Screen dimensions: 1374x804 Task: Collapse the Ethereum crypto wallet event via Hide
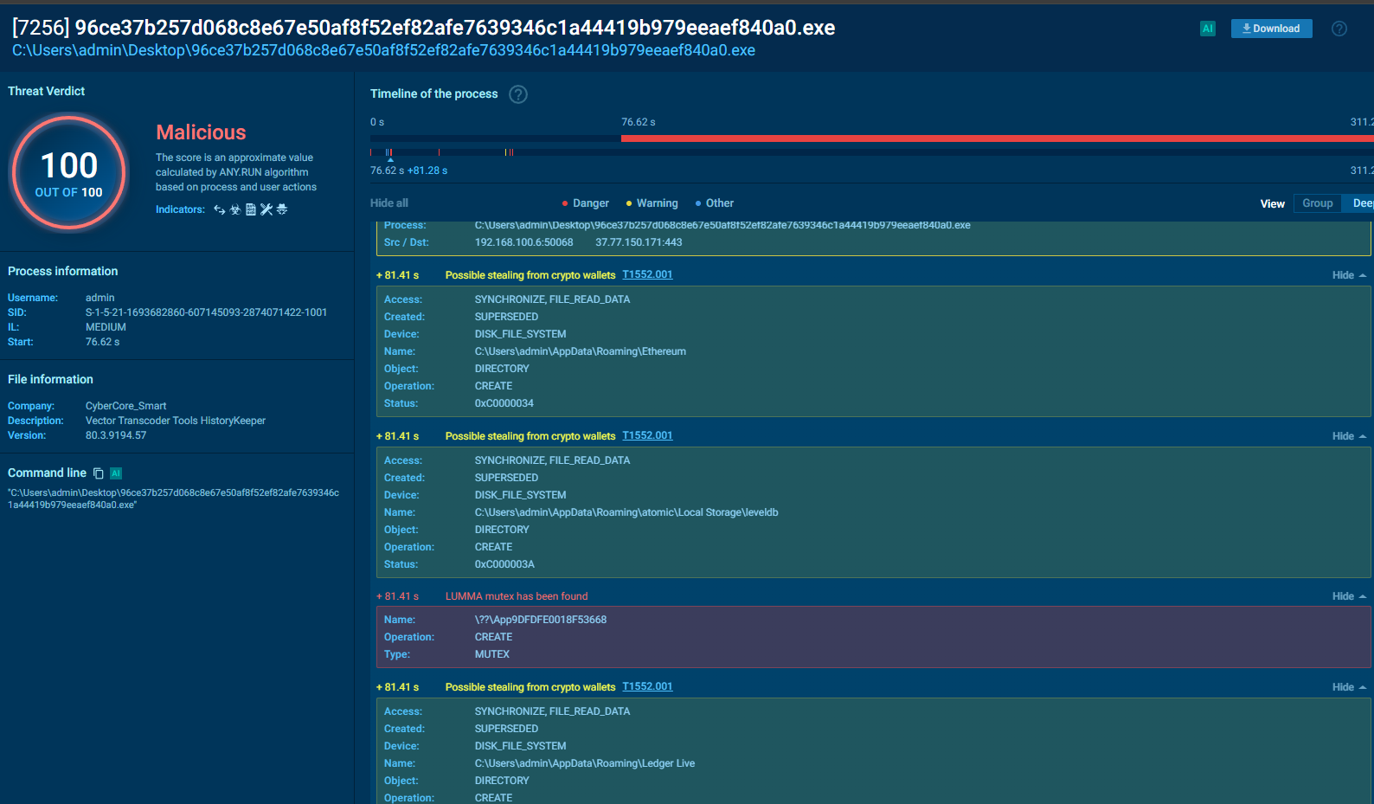pyautogui.click(x=1348, y=275)
